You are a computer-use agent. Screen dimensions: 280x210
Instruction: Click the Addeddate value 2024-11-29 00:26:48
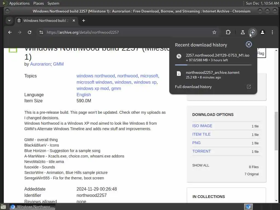coord(97,189)
